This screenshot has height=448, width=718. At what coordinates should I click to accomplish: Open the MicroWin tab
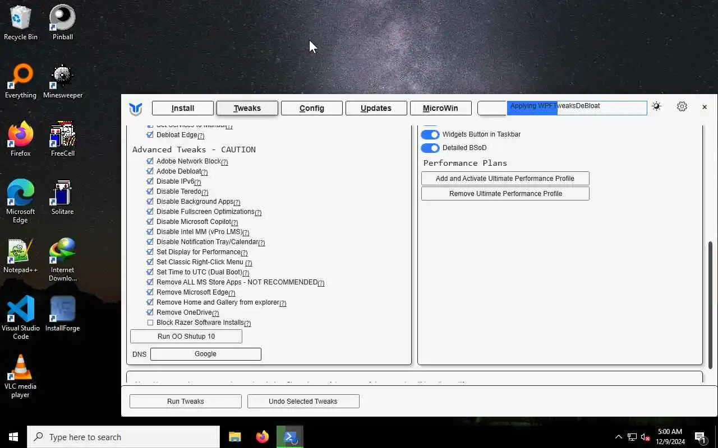point(441,108)
